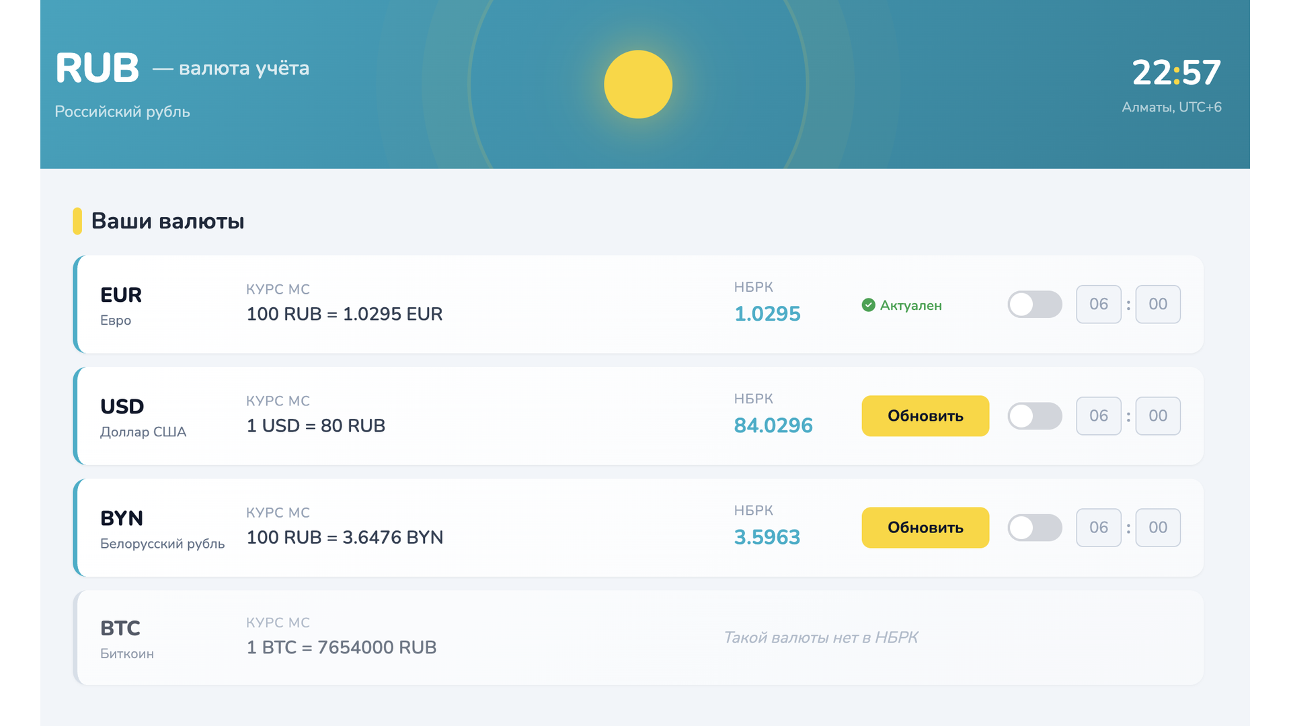Select the BTC Биткоин currency row
Screen dimensions: 1291x726
tap(637, 638)
